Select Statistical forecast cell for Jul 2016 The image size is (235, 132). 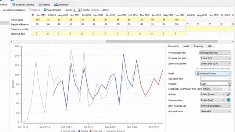[x=191, y=24]
